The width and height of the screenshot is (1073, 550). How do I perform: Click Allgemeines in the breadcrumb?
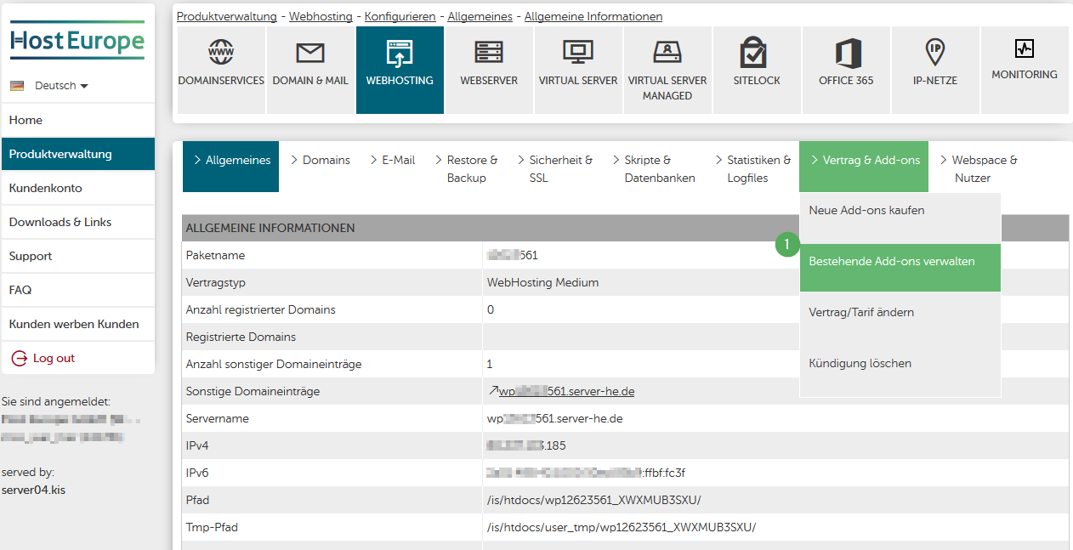pyautogui.click(x=480, y=16)
